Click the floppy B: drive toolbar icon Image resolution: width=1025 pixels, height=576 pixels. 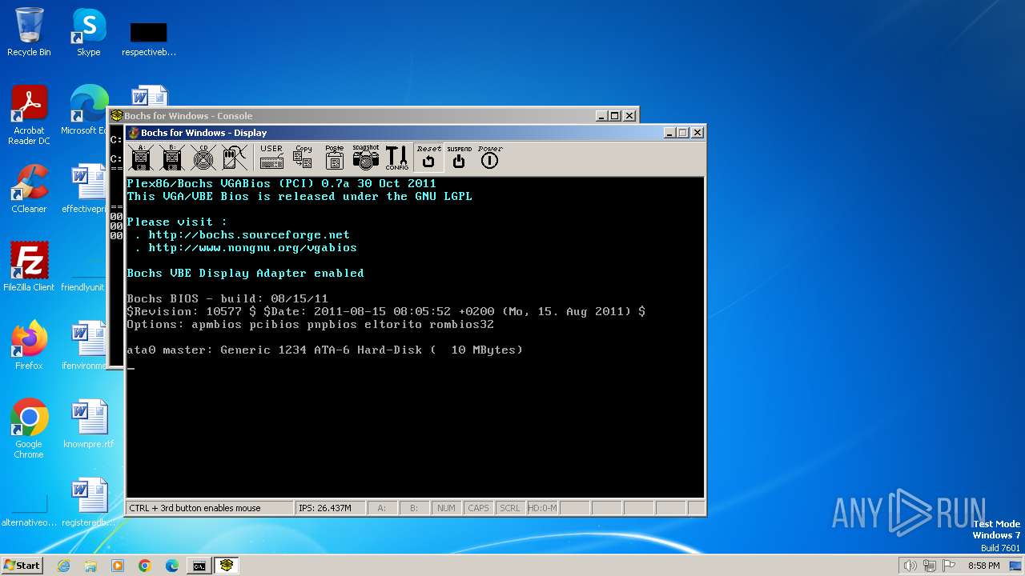tap(173, 158)
